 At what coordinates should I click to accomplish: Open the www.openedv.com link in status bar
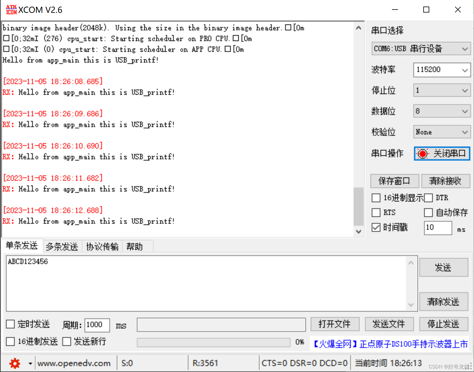pyautogui.click(x=74, y=363)
